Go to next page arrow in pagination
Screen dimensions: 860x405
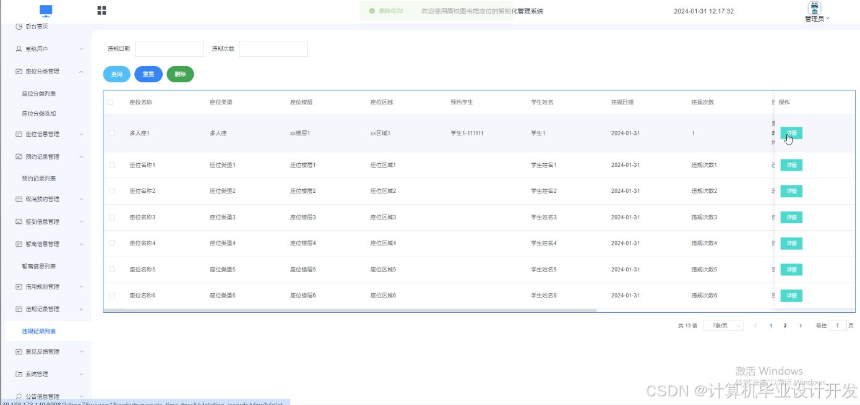pos(801,325)
